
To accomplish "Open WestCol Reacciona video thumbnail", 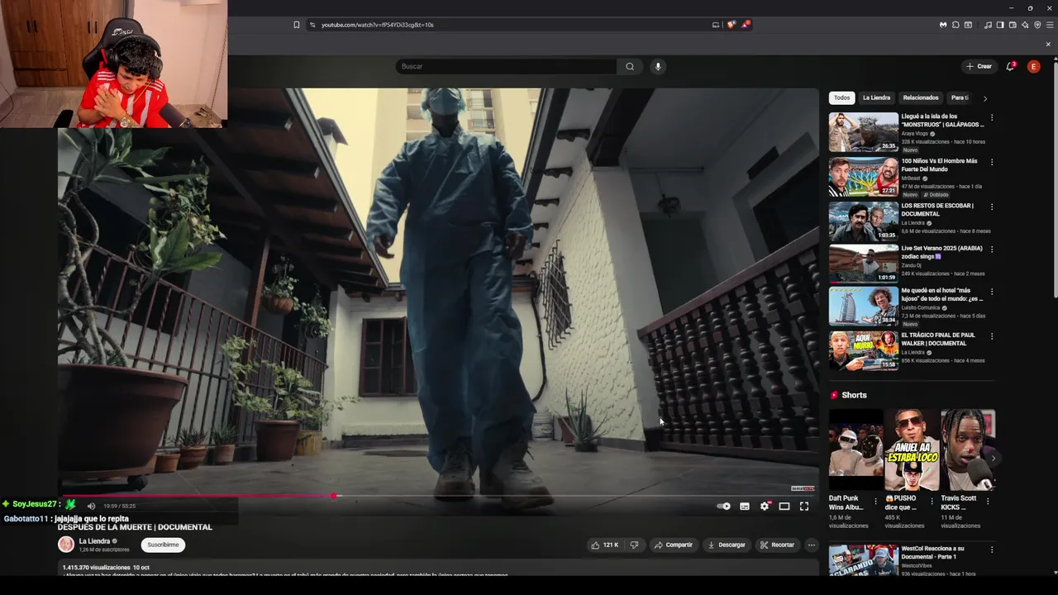I will click(863, 560).
